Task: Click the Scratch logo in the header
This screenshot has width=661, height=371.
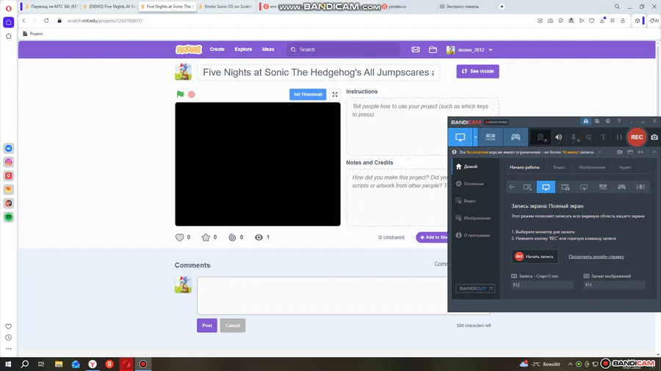Action: (x=189, y=50)
